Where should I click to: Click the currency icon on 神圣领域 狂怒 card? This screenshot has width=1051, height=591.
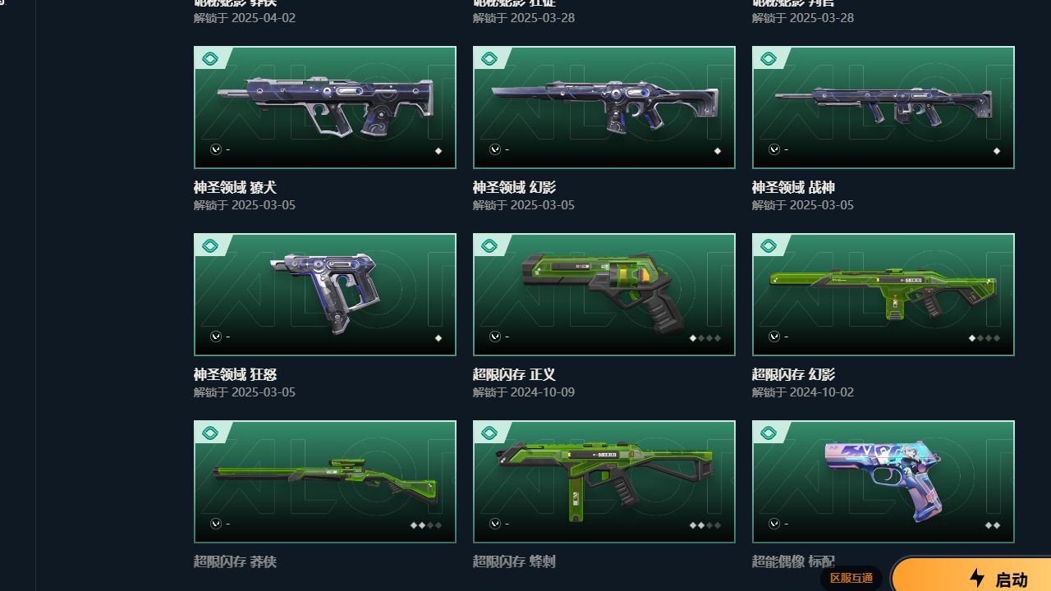click(215, 337)
